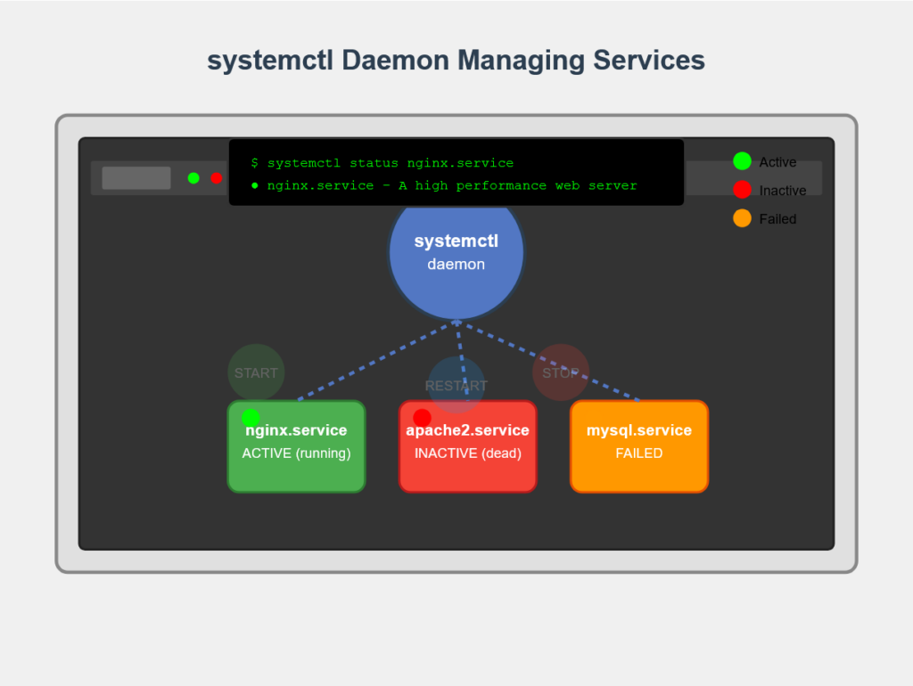Click the '$ systemctl status nginx.service' command line

point(382,163)
